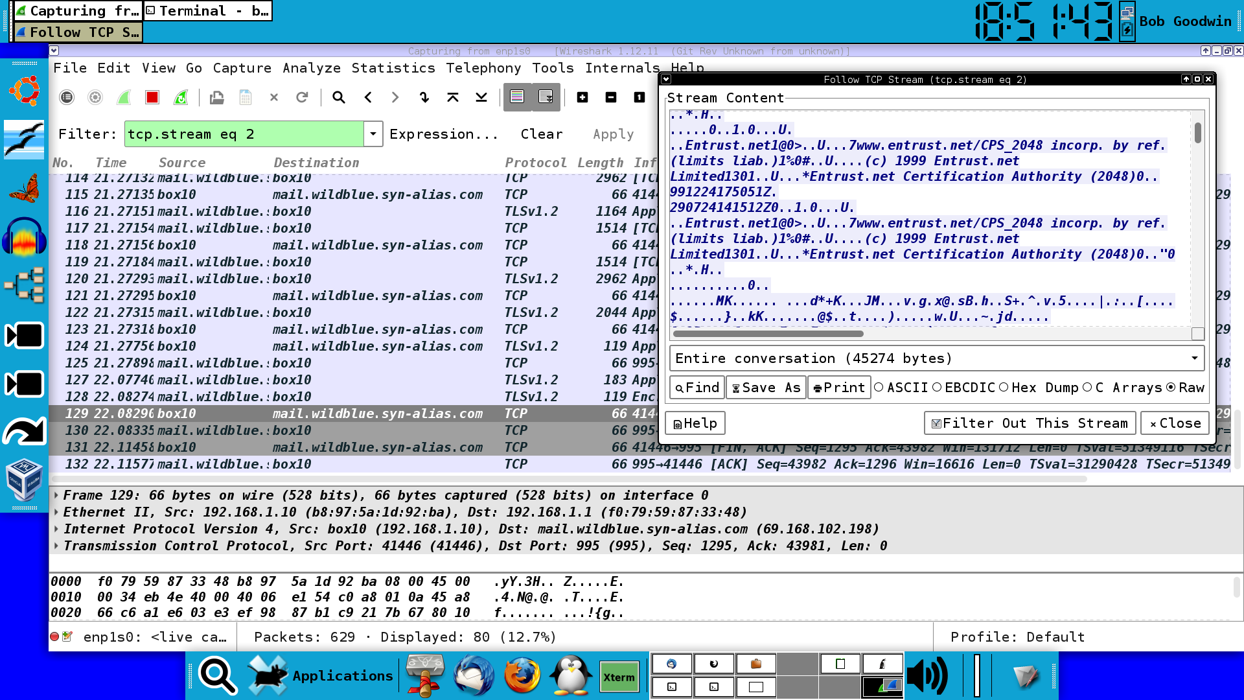Screen dimensions: 1244x700
Task: Open a capture file icon
Action: click(x=217, y=97)
